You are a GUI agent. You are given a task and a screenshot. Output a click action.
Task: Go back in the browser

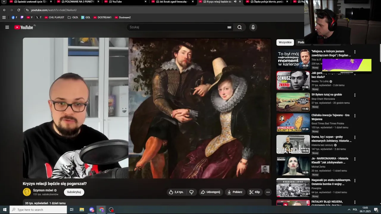(x=4, y=10)
